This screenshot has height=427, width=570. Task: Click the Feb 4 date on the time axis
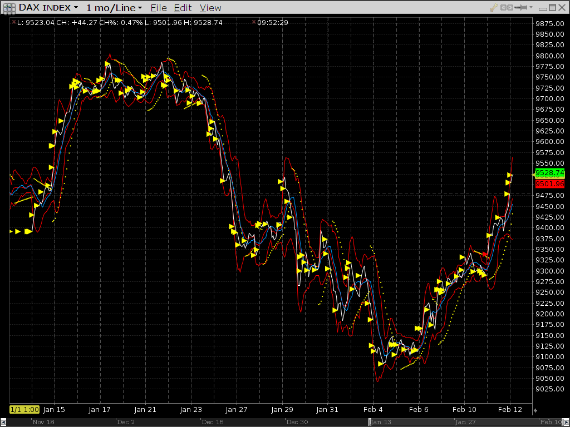pyautogui.click(x=373, y=410)
